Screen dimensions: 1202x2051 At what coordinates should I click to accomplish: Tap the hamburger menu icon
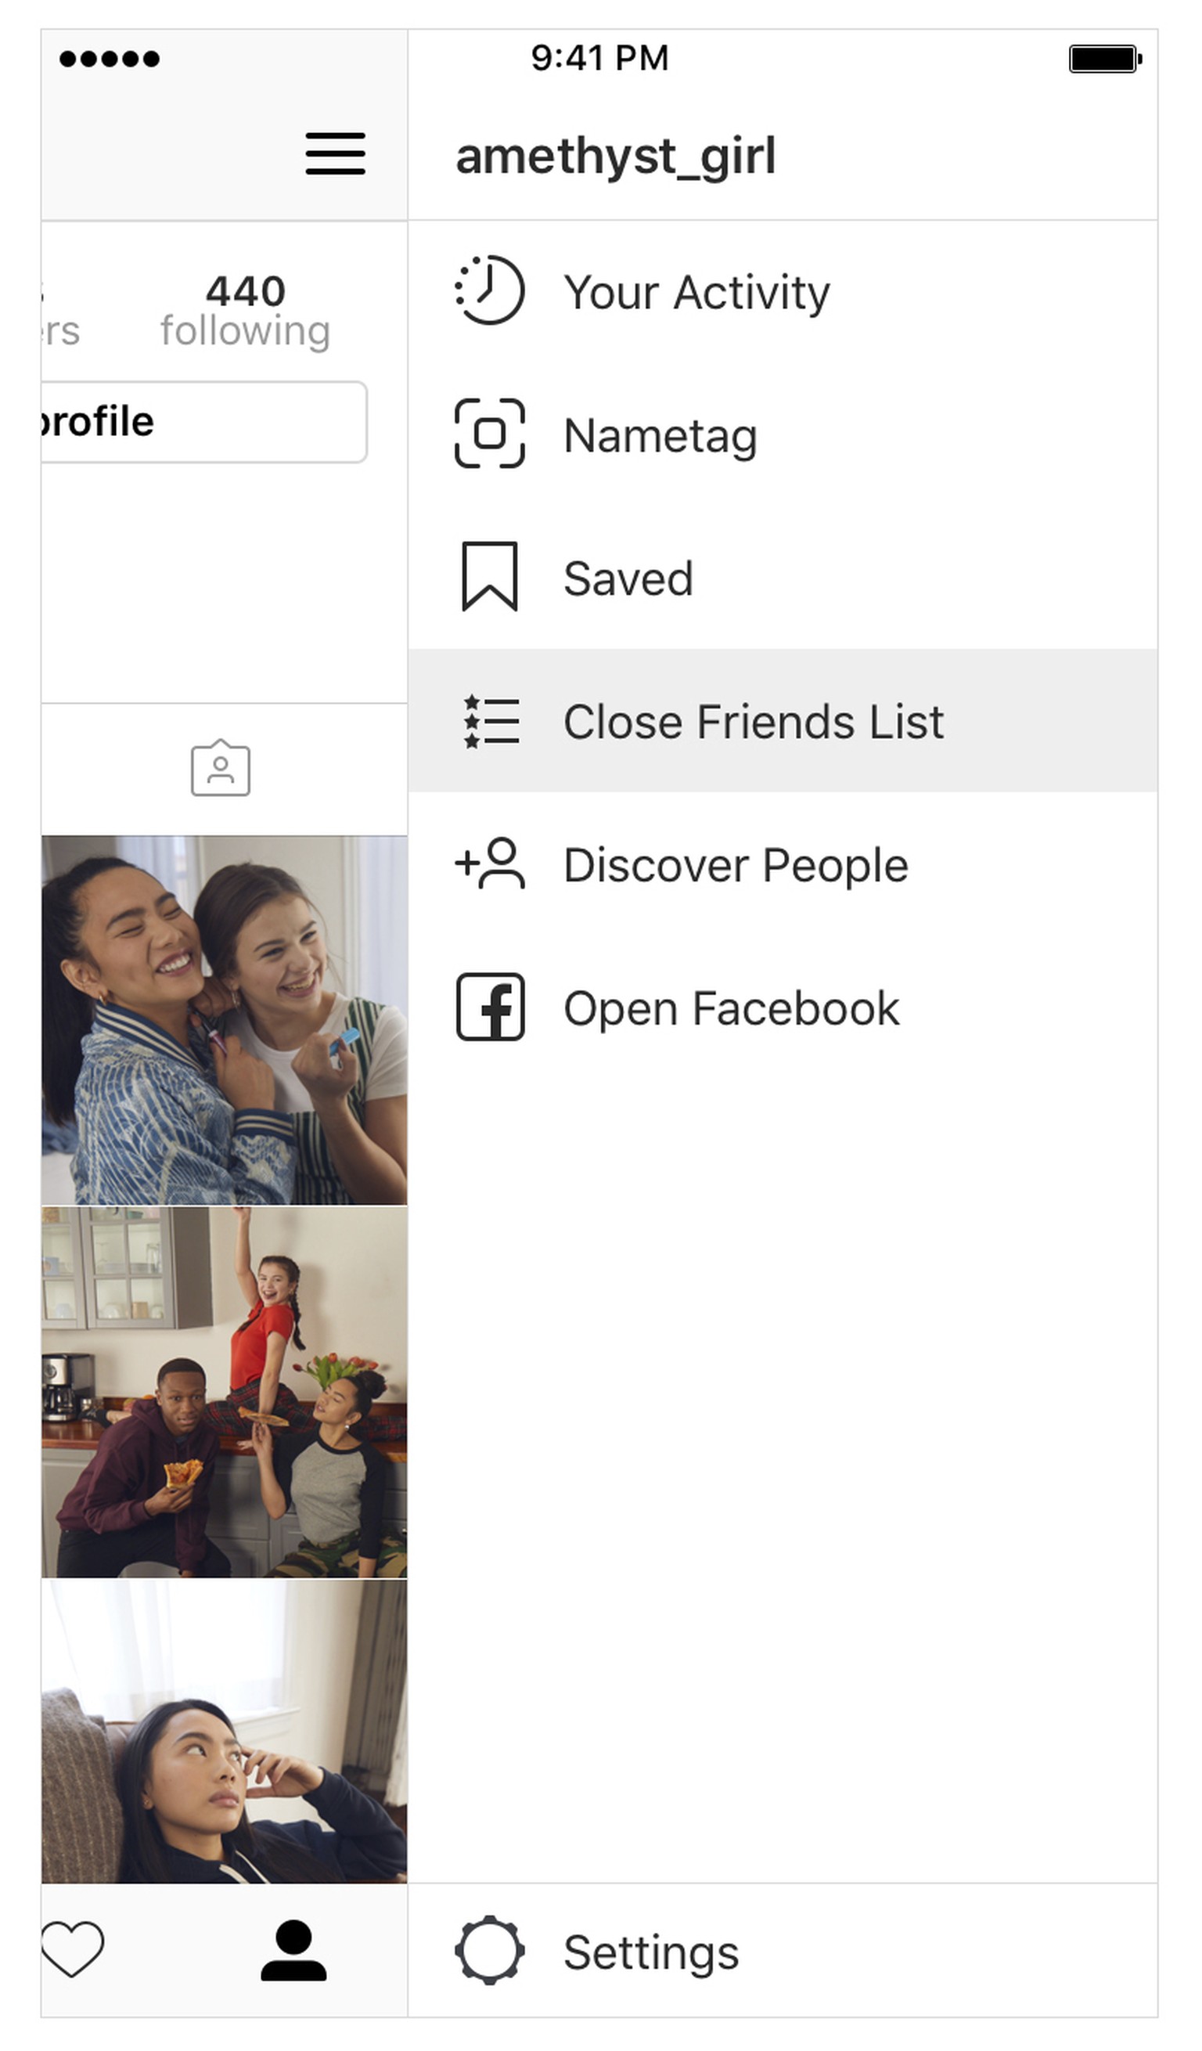pos(334,153)
